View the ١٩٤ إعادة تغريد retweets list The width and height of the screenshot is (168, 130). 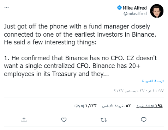149,106
